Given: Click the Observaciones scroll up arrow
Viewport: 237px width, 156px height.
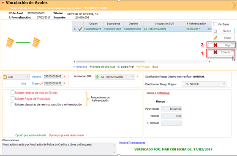Looking at the screenshot, I should pyautogui.click(x=114, y=145).
